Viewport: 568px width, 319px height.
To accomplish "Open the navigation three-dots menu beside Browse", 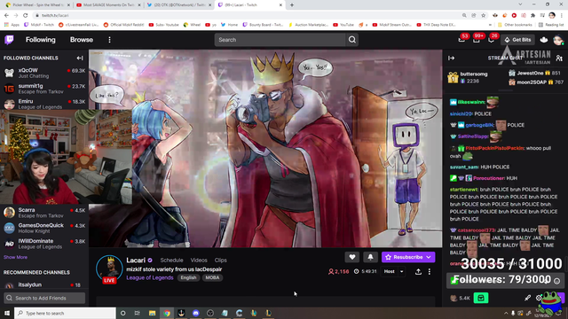I will click(x=109, y=40).
